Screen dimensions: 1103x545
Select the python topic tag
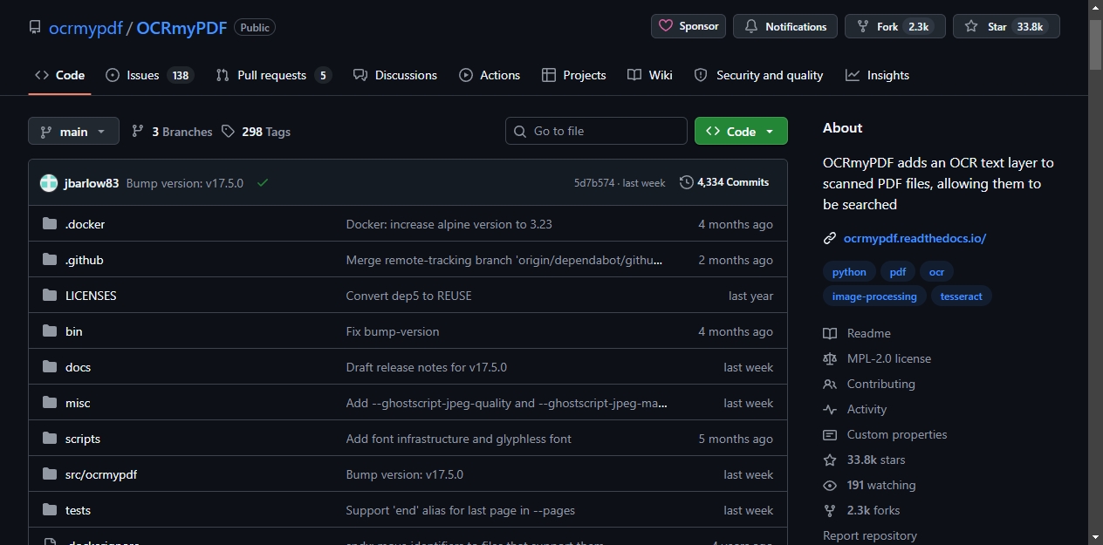pos(849,272)
